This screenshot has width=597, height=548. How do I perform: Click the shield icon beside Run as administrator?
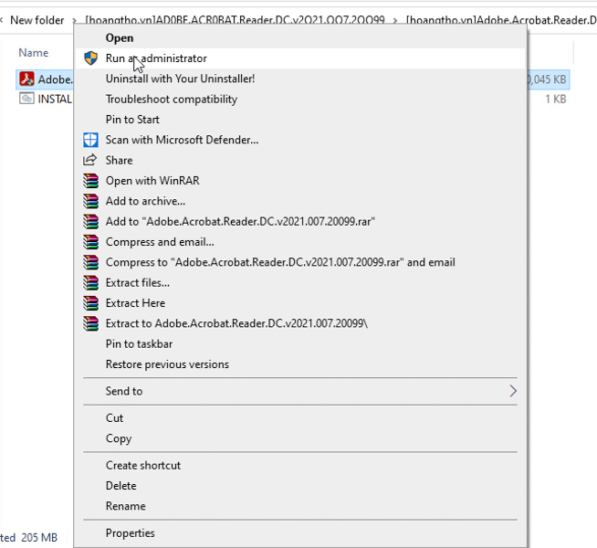click(90, 58)
